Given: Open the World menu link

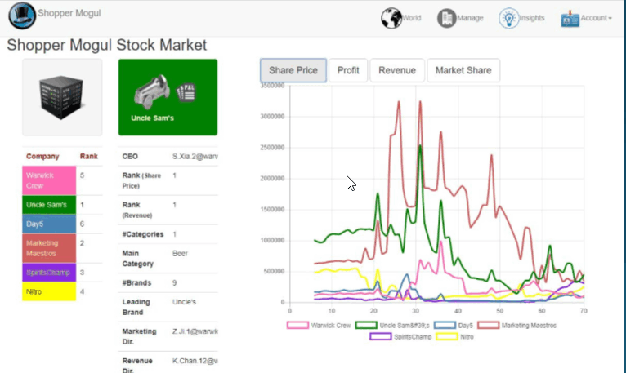Looking at the screenshot, I should pyautogui.click(x=412, y=18).
